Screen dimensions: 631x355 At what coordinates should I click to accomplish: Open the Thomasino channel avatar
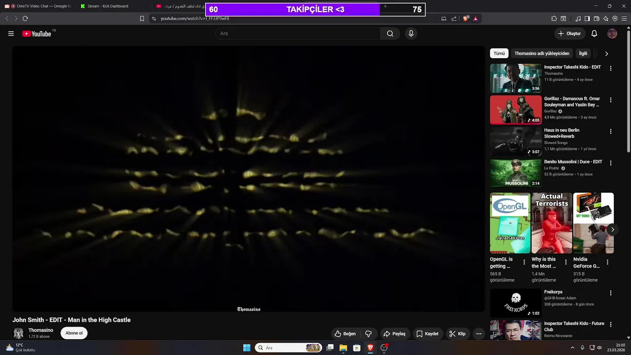(18, 333)
